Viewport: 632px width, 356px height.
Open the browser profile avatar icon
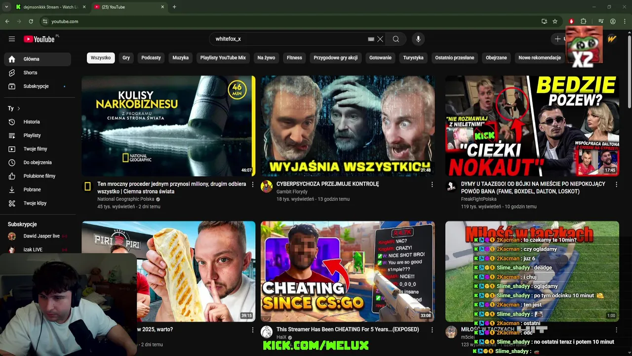pyautogui.click(x=613, y=21)
